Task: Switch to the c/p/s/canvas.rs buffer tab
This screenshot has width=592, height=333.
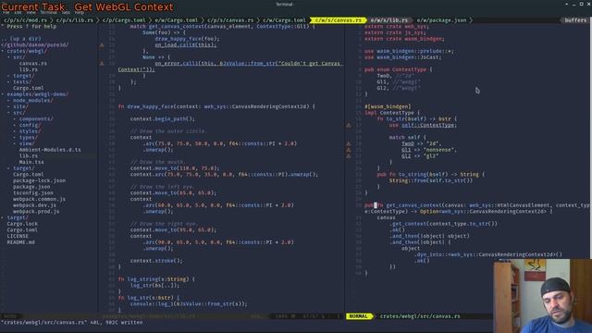Action: click(x=230, y=20)
